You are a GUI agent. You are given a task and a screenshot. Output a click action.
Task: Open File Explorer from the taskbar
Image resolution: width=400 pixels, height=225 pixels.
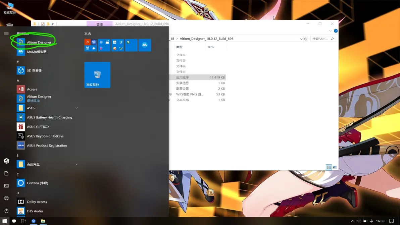point(43,221)
